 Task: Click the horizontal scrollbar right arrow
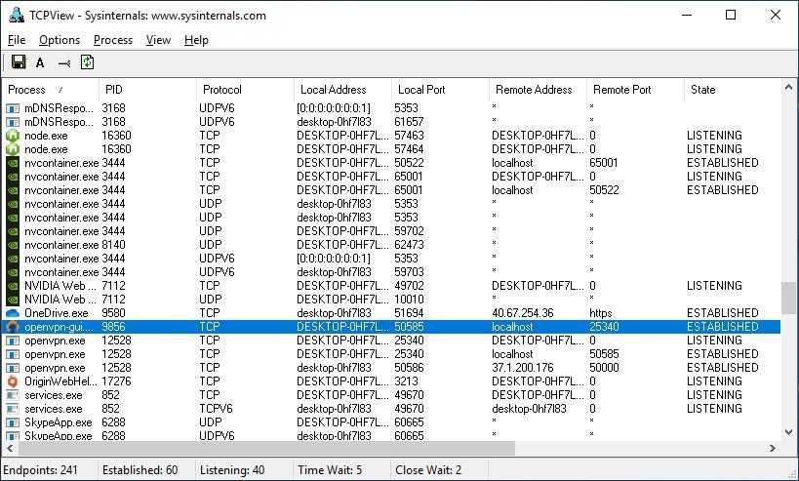pyautogui.click(x=773, y=449)
